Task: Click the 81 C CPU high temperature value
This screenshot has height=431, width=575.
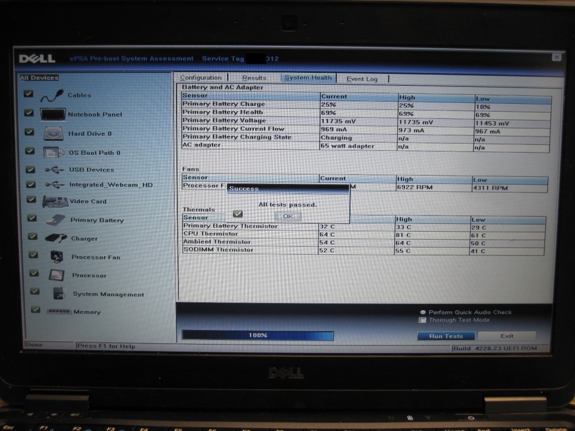Action: click(403, 235)
